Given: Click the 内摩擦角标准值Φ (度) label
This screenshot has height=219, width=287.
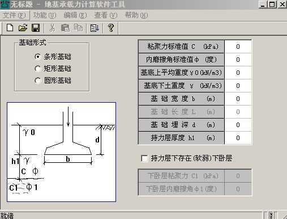Looking at the screenshot, I should coord(181,60).
